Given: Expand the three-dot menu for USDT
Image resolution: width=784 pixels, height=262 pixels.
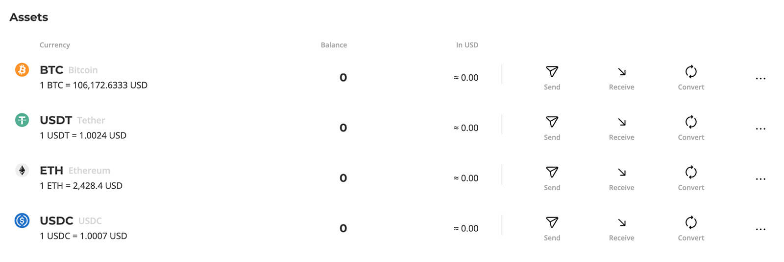Looking at the screenshot, I should 760,129.
